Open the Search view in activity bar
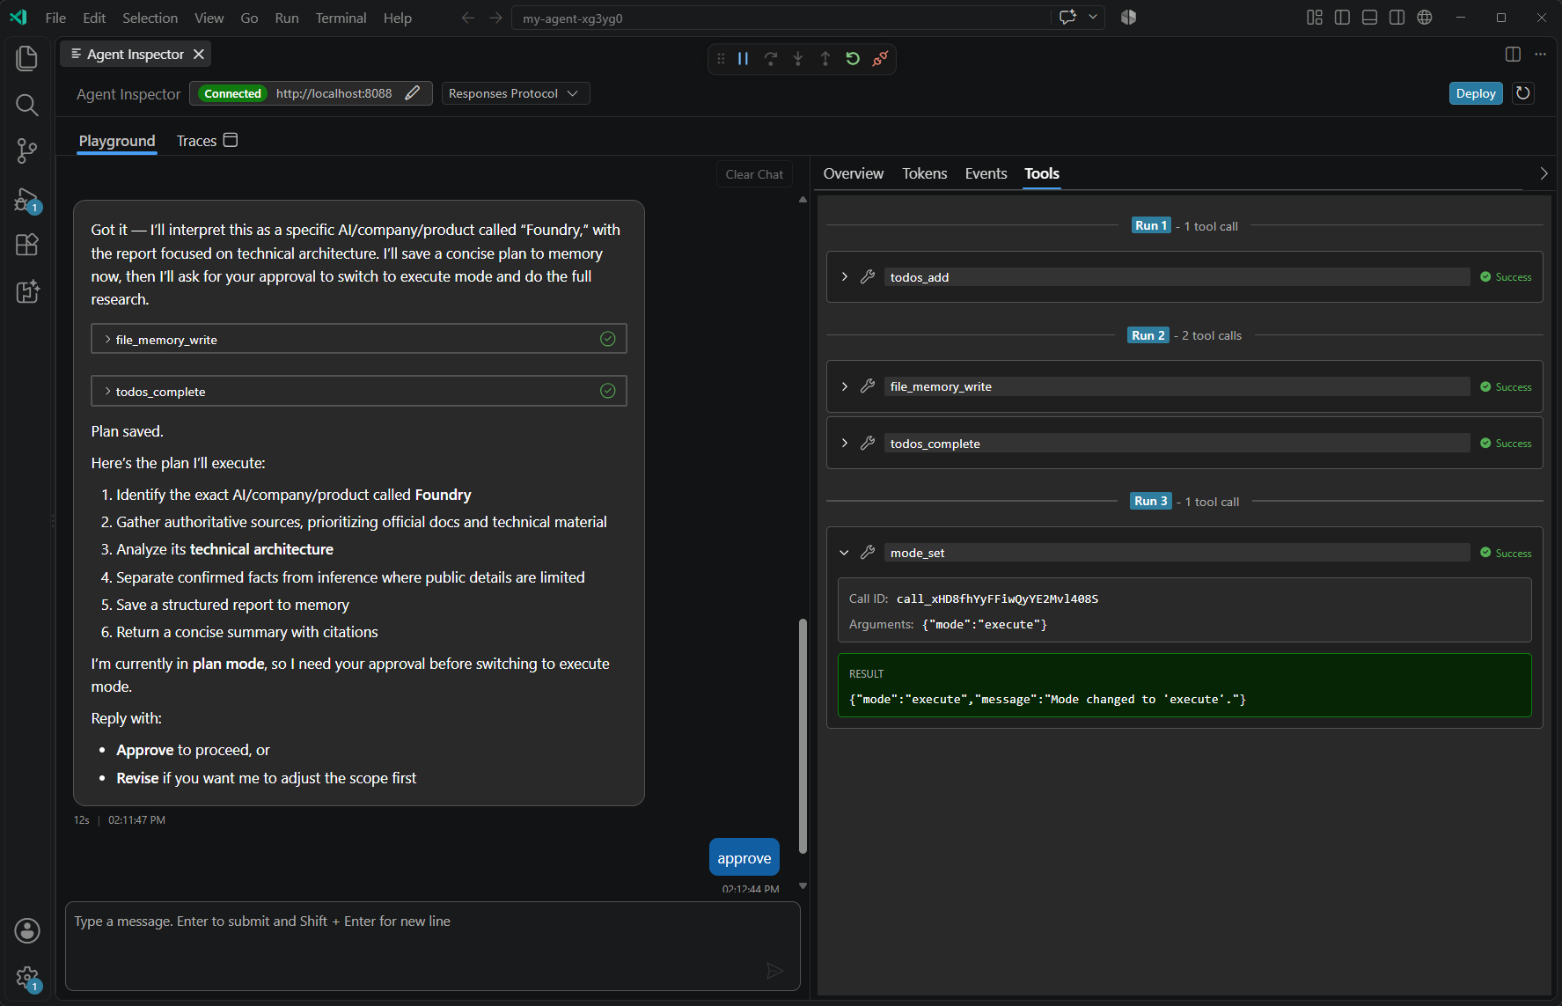 click(27, 105)
